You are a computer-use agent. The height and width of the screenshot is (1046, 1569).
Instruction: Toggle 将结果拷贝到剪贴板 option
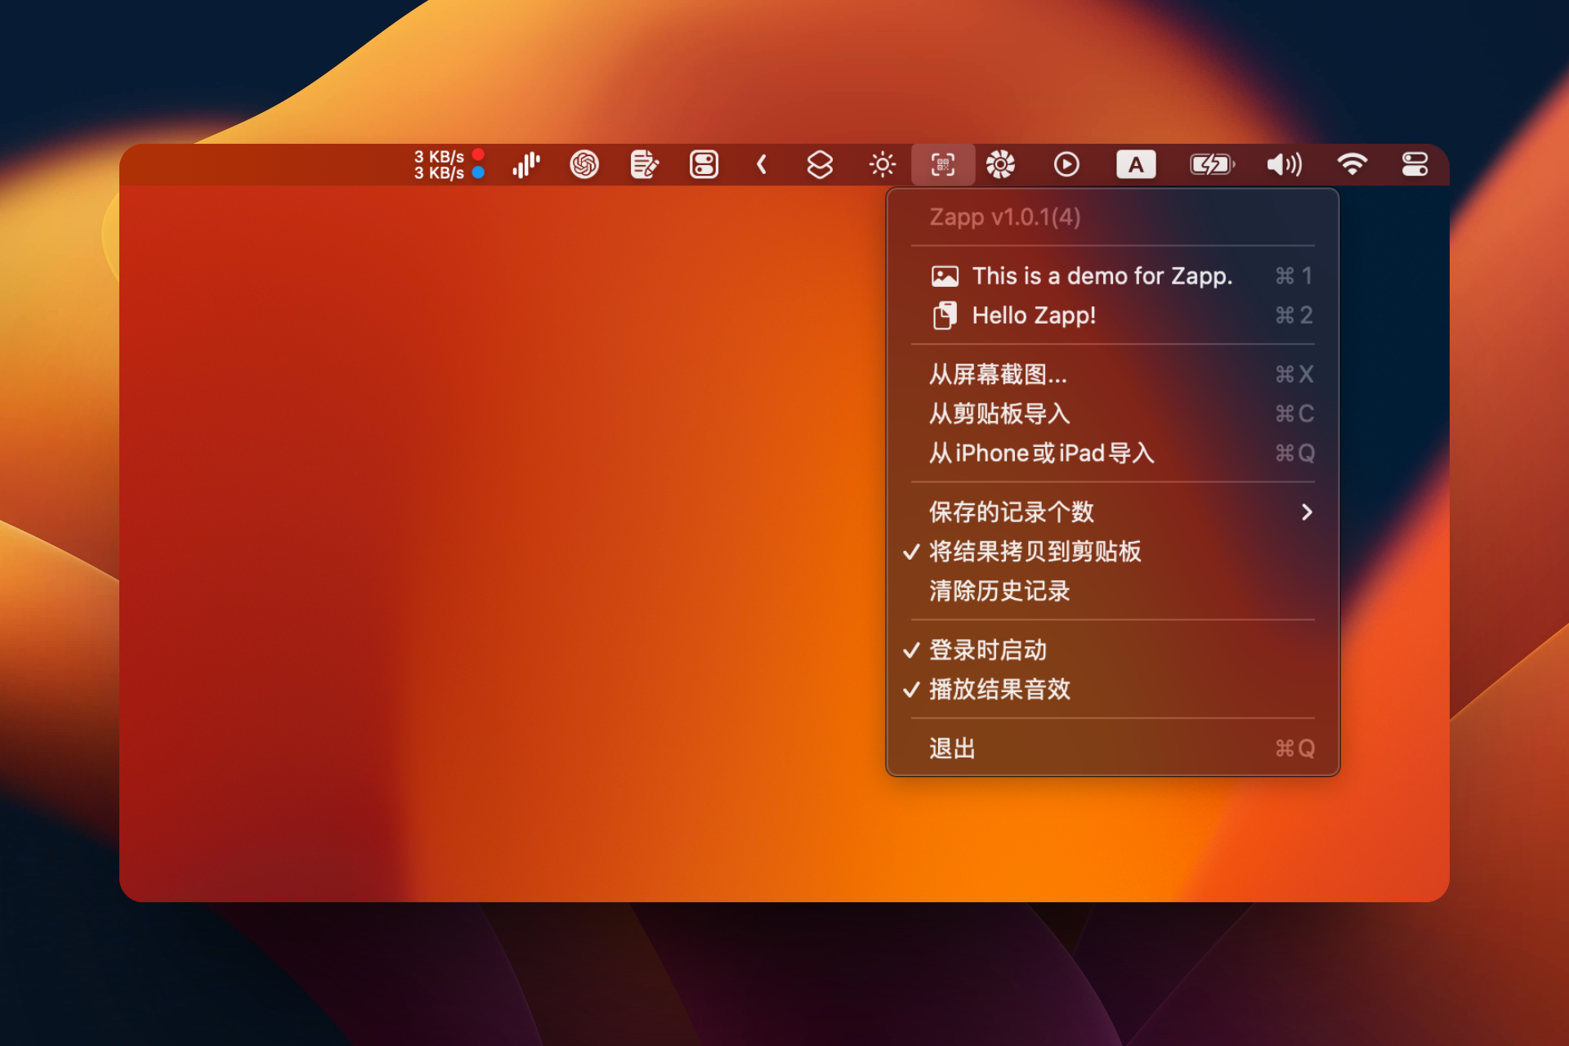click(x=1034, y=552)
